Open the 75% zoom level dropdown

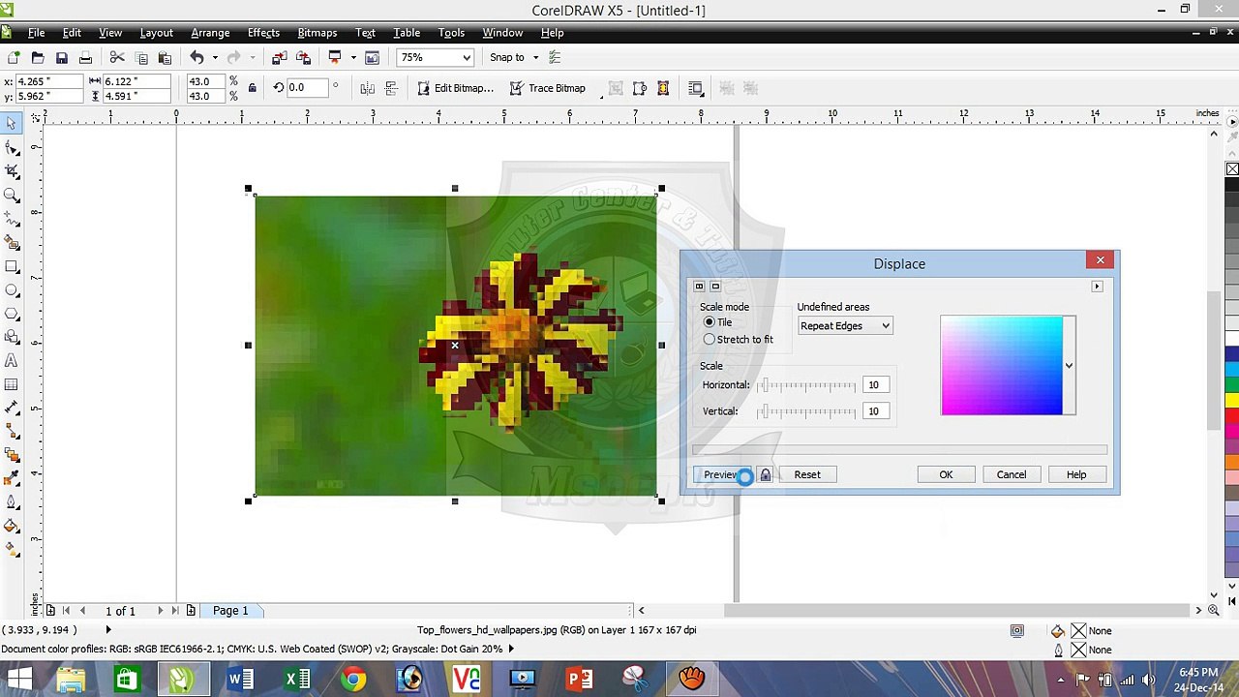tap(467, 58)
